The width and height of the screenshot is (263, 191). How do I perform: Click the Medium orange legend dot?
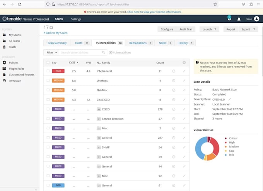pyautogui.click(x=226, y=147)
